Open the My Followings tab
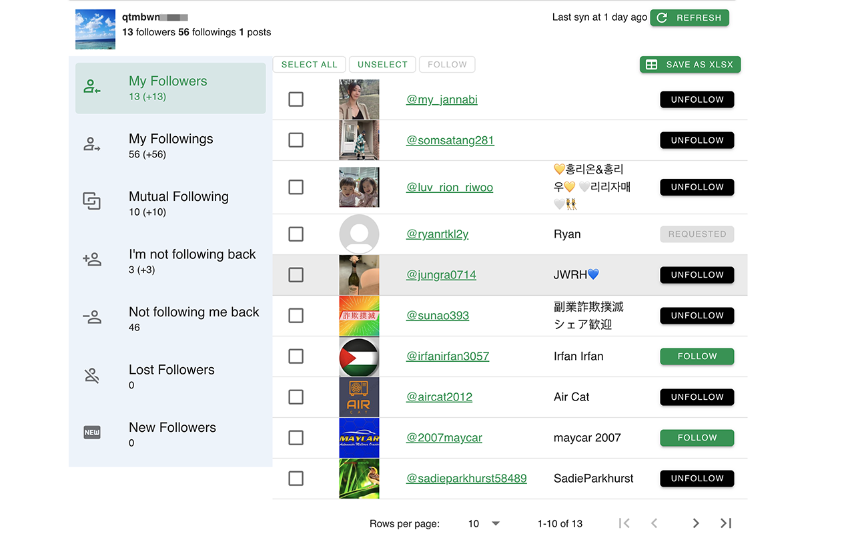854x534 pixels. click(171, 145)
